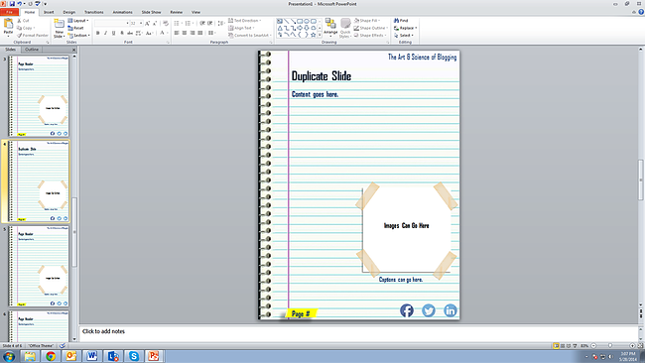Click the zoom slider in the status bar
The height and width of the screenshot is (363, 645).
[x=610, y=346]
